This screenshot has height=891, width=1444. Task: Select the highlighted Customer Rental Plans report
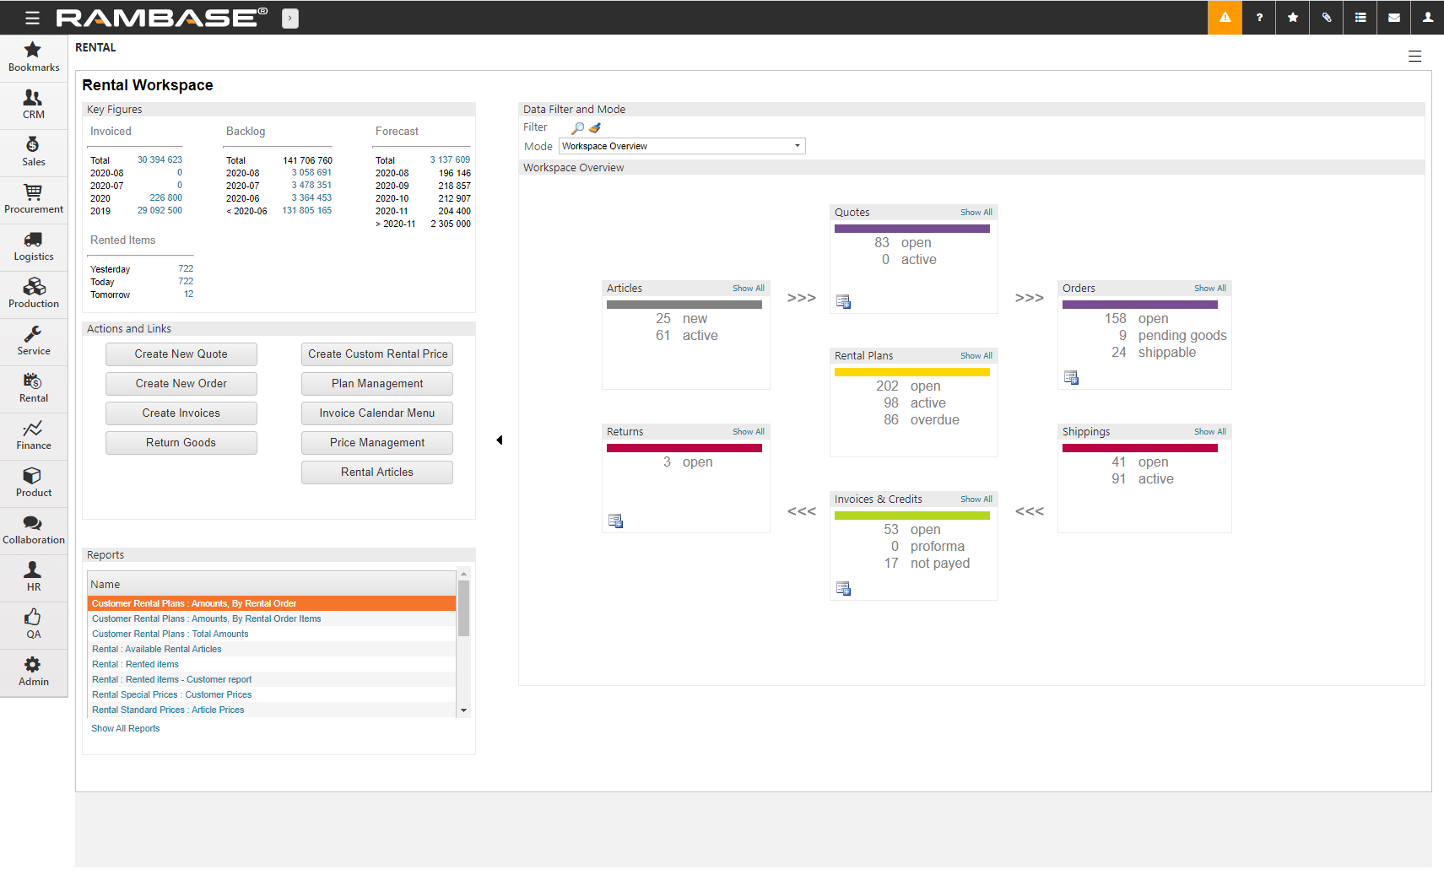(x=194, y=602)
